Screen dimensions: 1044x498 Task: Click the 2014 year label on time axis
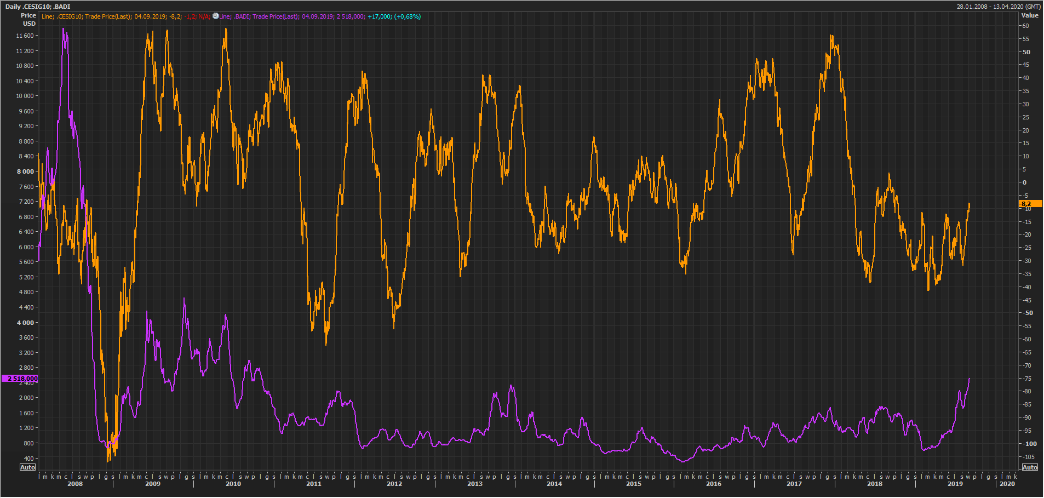[x=554, y=484]
